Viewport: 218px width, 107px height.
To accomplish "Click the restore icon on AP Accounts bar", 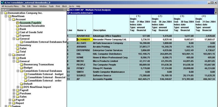I will pyautogui.click(x=216, y=13).
